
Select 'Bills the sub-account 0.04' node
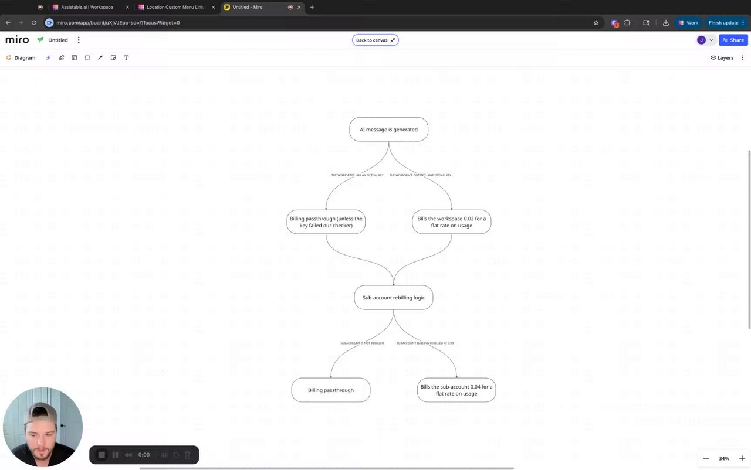[x=456, y=390]
